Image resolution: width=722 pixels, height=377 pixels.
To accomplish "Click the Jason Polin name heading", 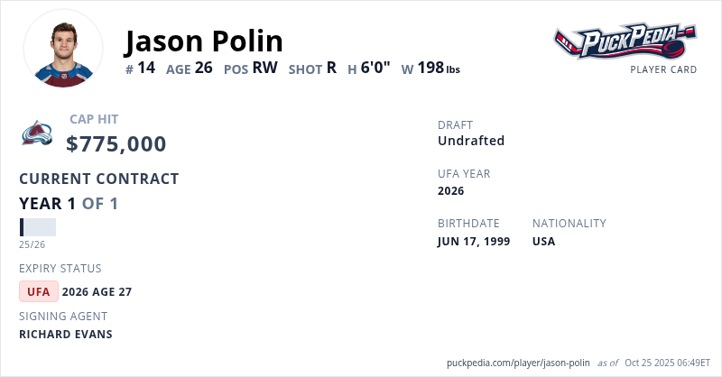I will point(204,41).
